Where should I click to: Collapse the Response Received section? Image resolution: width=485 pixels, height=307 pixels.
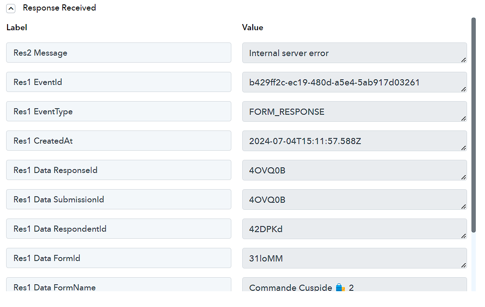(x=11, y=9)
